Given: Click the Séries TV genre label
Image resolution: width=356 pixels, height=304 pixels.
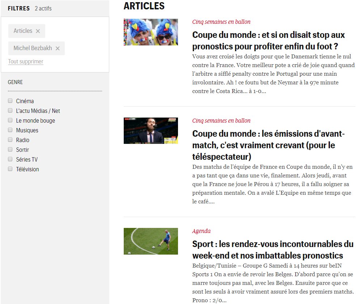Looking at the screenshot, I should pos(27,159).
